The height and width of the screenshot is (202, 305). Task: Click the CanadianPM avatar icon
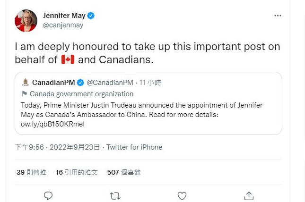[x=26, y=83]
